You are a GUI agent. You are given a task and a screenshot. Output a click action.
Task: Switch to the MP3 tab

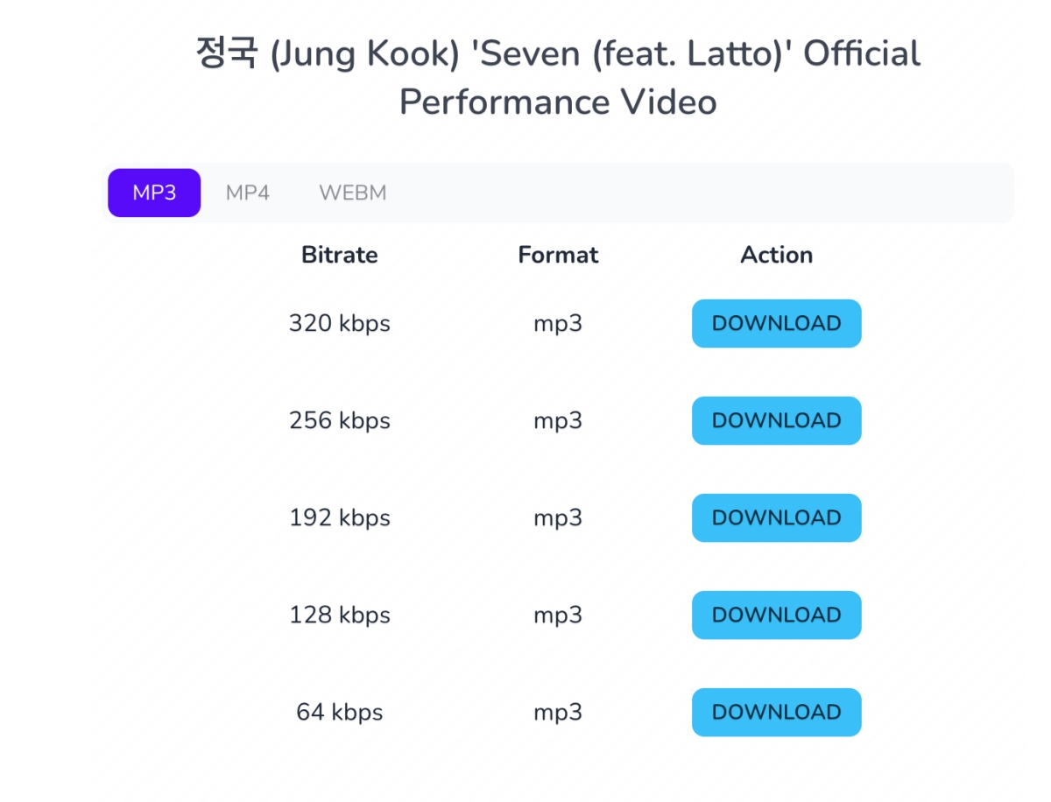coord(154,193)
